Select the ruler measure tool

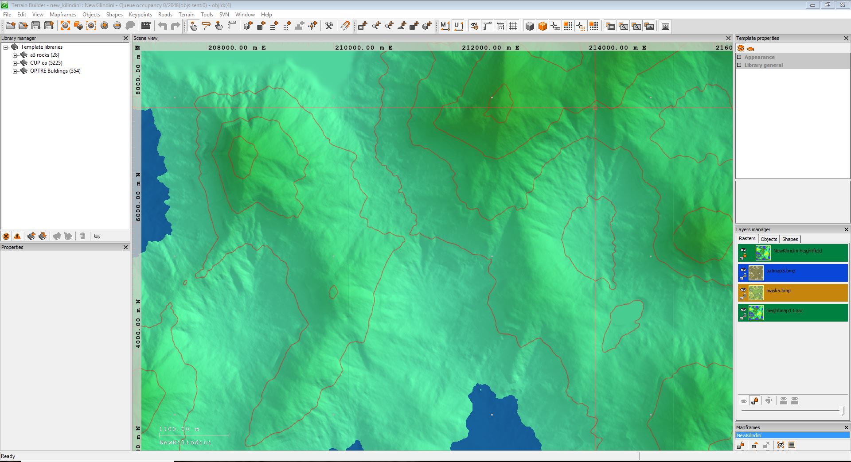coord(232,26)
